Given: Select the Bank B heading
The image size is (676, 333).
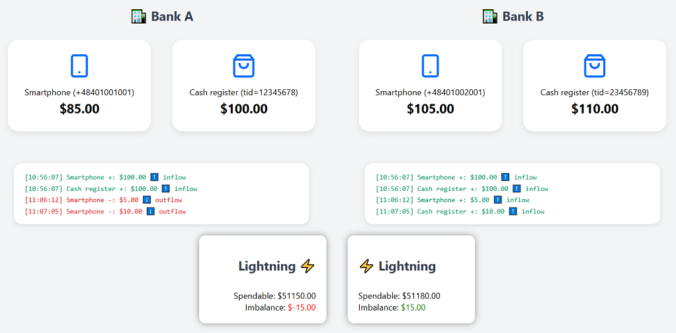Looking at the screenshot, I should click(x=523, y=17).
